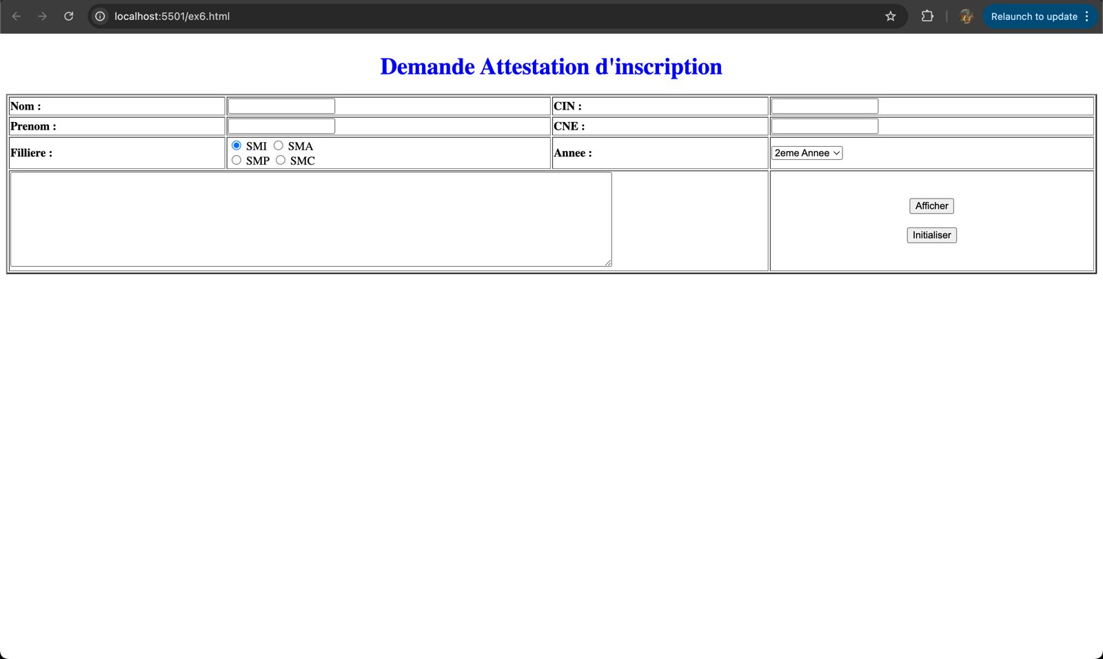Select the SMI radio button
Image resolution: width=1103 pixels, height=659 pixels.
pyautogui.click(x=236, y=145)
